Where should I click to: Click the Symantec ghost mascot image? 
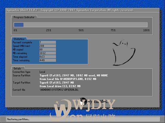(124, 53)
